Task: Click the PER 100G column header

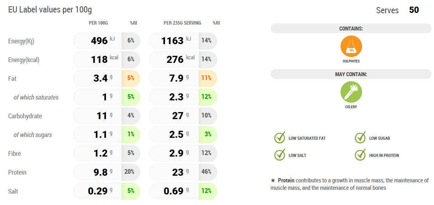Action: click(99, 23)
